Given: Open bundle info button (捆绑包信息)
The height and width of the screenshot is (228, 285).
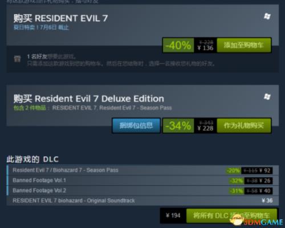Looking at the screenshot, I should point(136,125).
